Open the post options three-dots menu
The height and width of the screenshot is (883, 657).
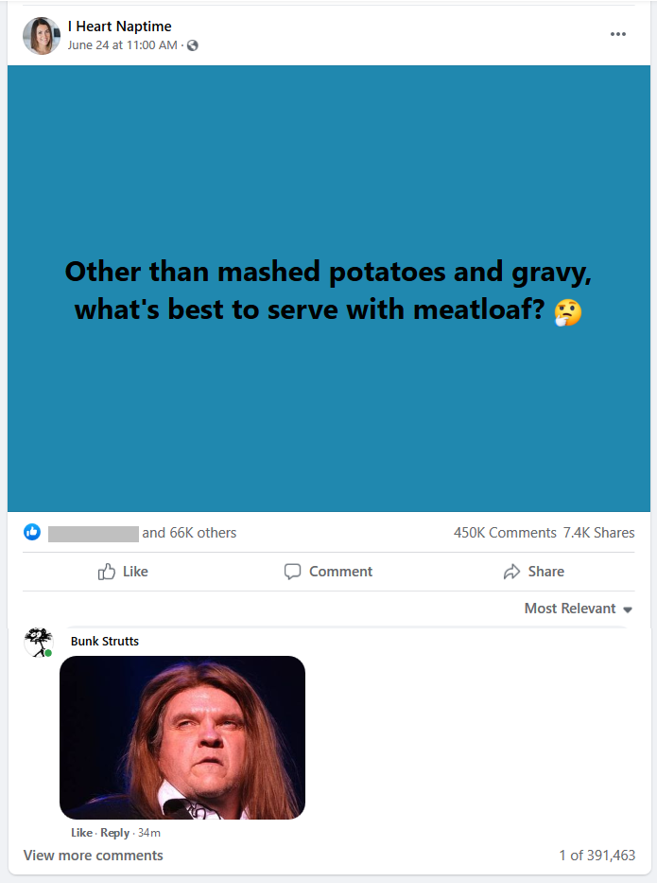(x=618, y=35)
